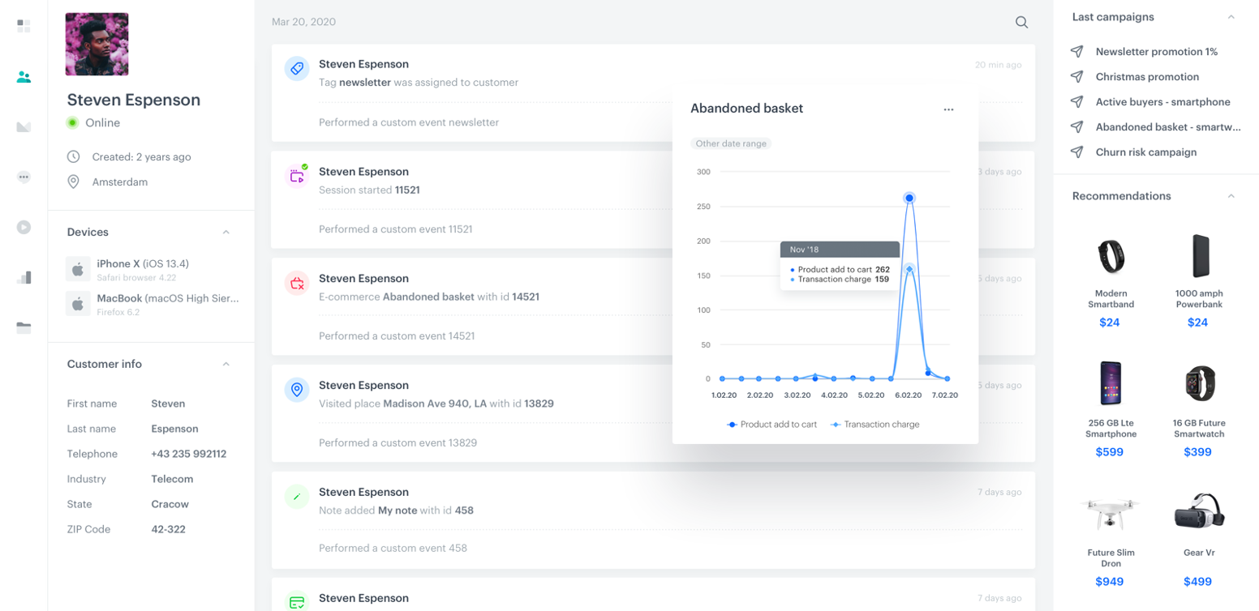This screenshot has width=1259, height=611.
Task: Click send icon for Active buyers campaign
Action: pyautogui.click(x=1076, y=101)
